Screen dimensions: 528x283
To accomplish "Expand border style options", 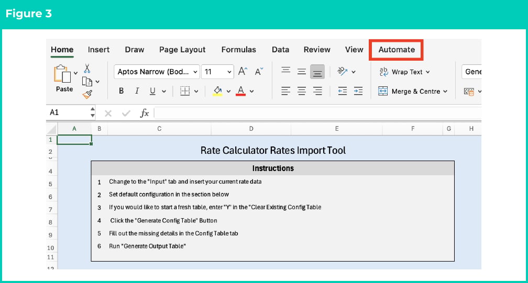I will 196,91.
